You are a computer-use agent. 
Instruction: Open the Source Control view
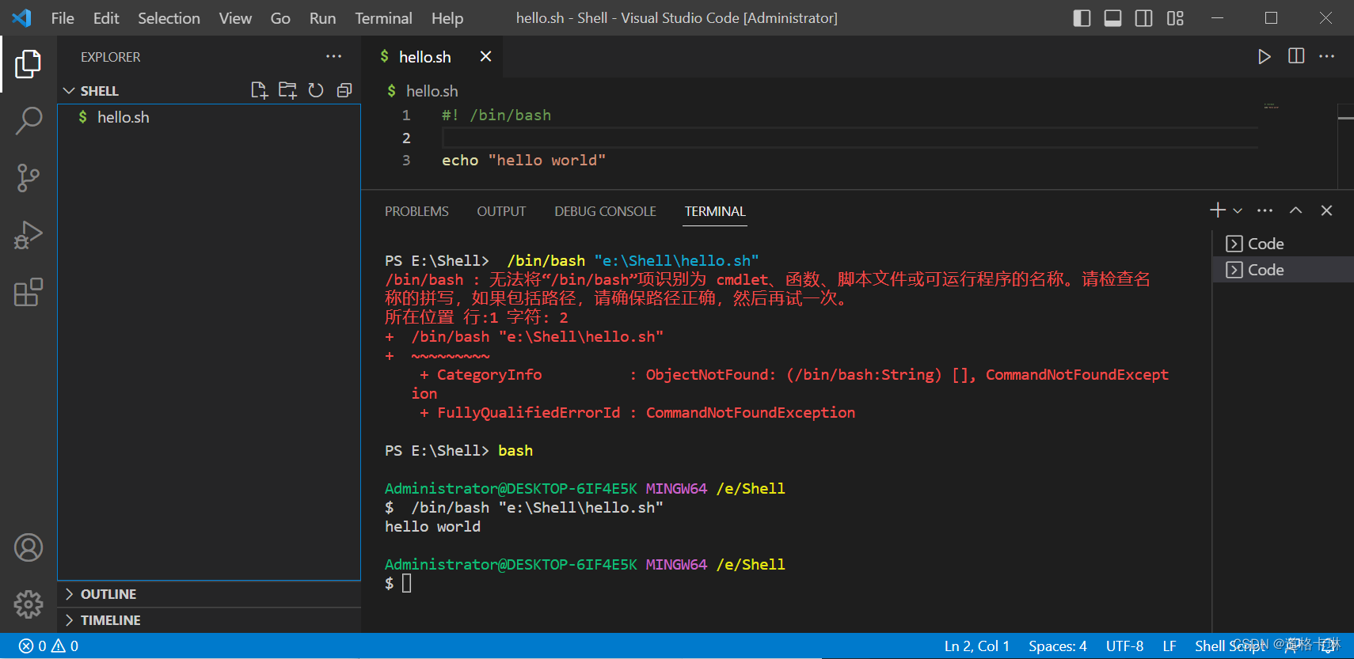click(29, 178)
